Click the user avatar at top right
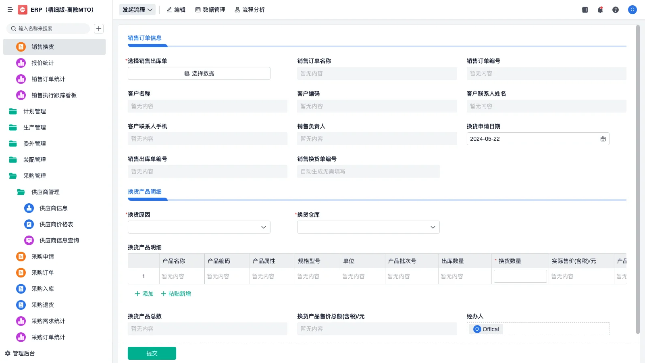This screenshot has width=645, height=363. click(632, 10)
